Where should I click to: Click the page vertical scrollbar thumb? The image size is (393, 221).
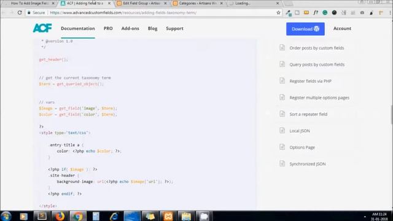point(391,115)
